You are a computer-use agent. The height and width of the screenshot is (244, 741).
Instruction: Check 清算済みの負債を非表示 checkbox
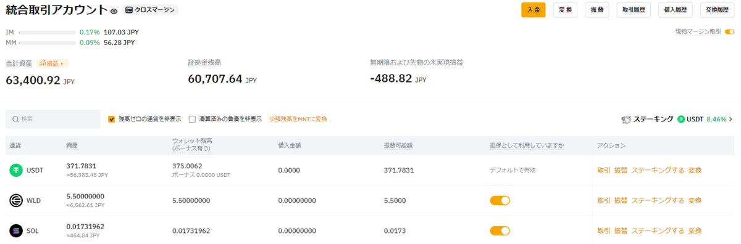click(193, 119)
